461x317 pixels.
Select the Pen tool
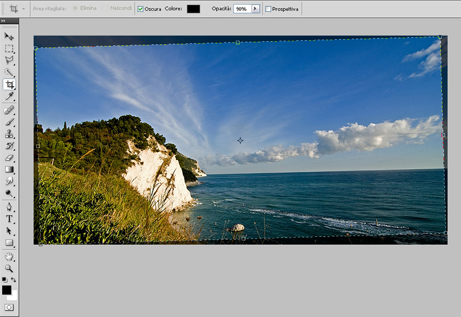pyautogui.click(x=9, y=207)
